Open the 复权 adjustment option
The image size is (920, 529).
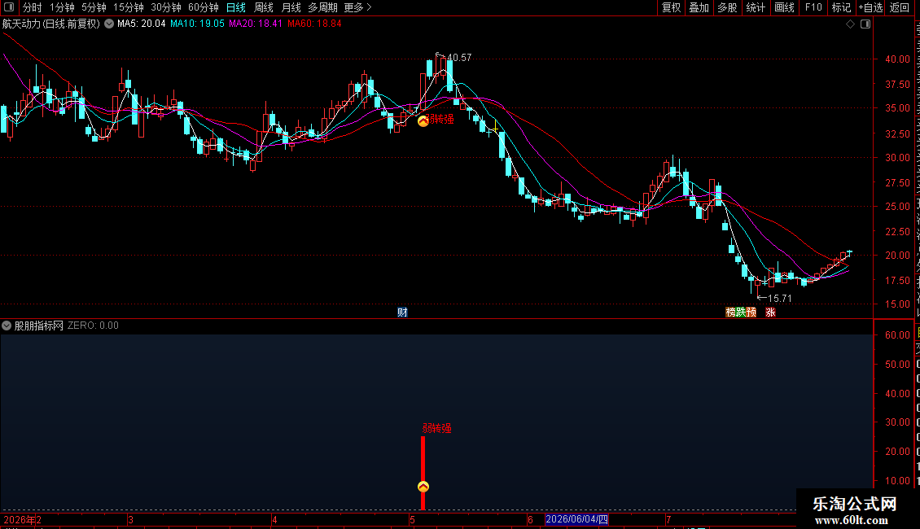(x=671, y=7)
